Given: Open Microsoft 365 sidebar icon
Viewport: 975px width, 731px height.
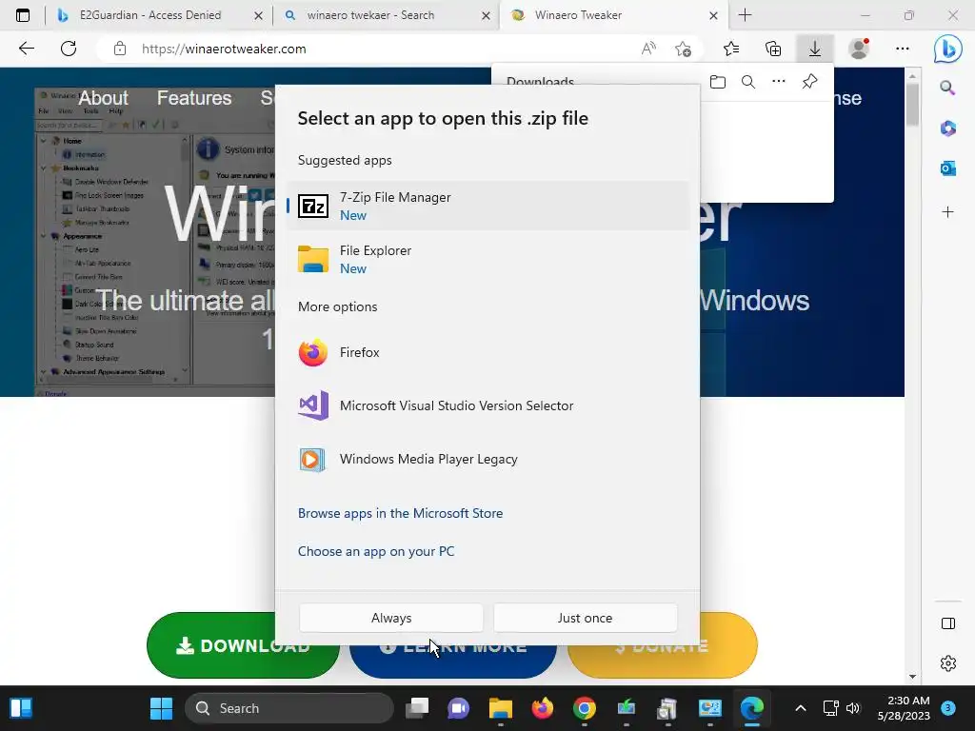Looking at the screenshot, I should click(947, 128).
